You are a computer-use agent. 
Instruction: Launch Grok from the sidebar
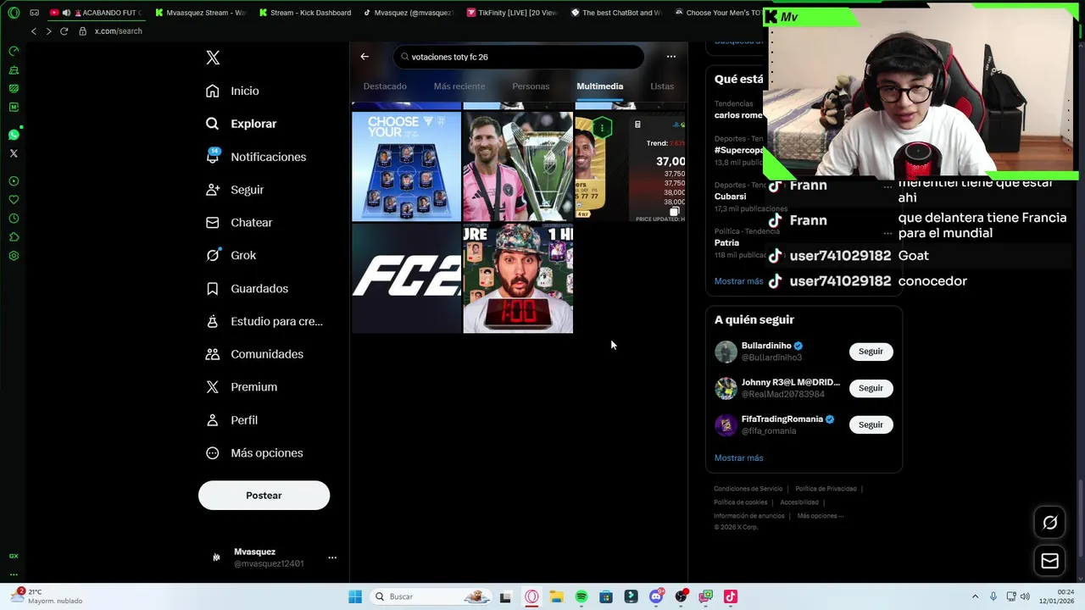pos(231,255)
